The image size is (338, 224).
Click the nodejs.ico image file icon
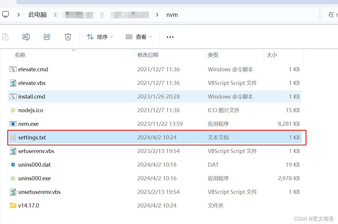pyautogui.click(x=13, y=110)
